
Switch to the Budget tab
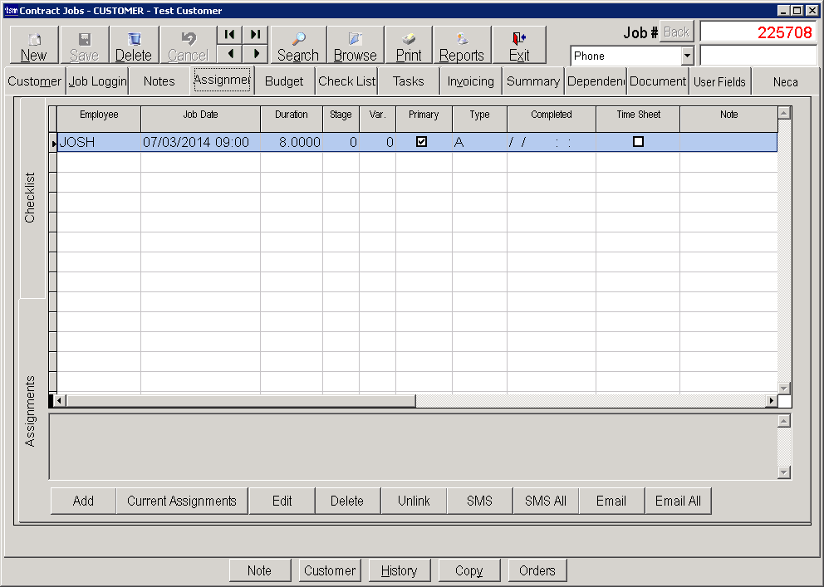284,81
